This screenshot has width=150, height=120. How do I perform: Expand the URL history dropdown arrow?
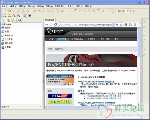[113, 25]
